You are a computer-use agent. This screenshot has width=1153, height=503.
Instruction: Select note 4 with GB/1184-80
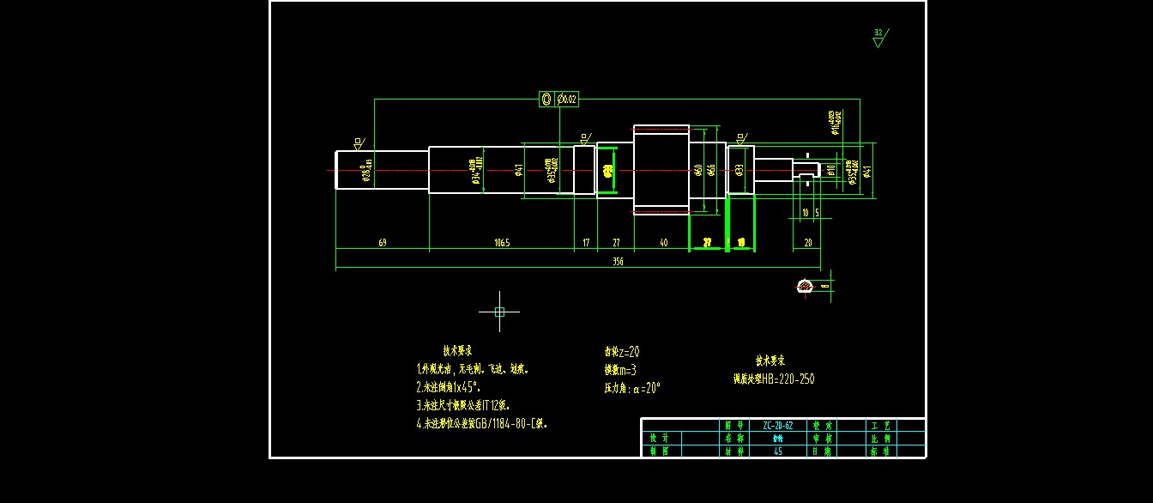(x=481, y=423)
